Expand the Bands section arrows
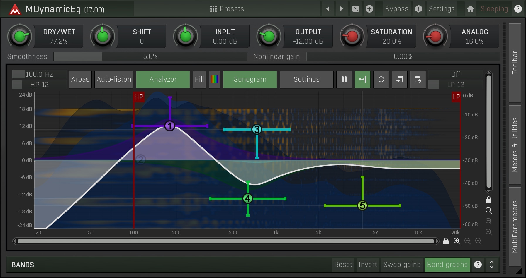Viewport: 526px width, 278px height. point(492,265)
